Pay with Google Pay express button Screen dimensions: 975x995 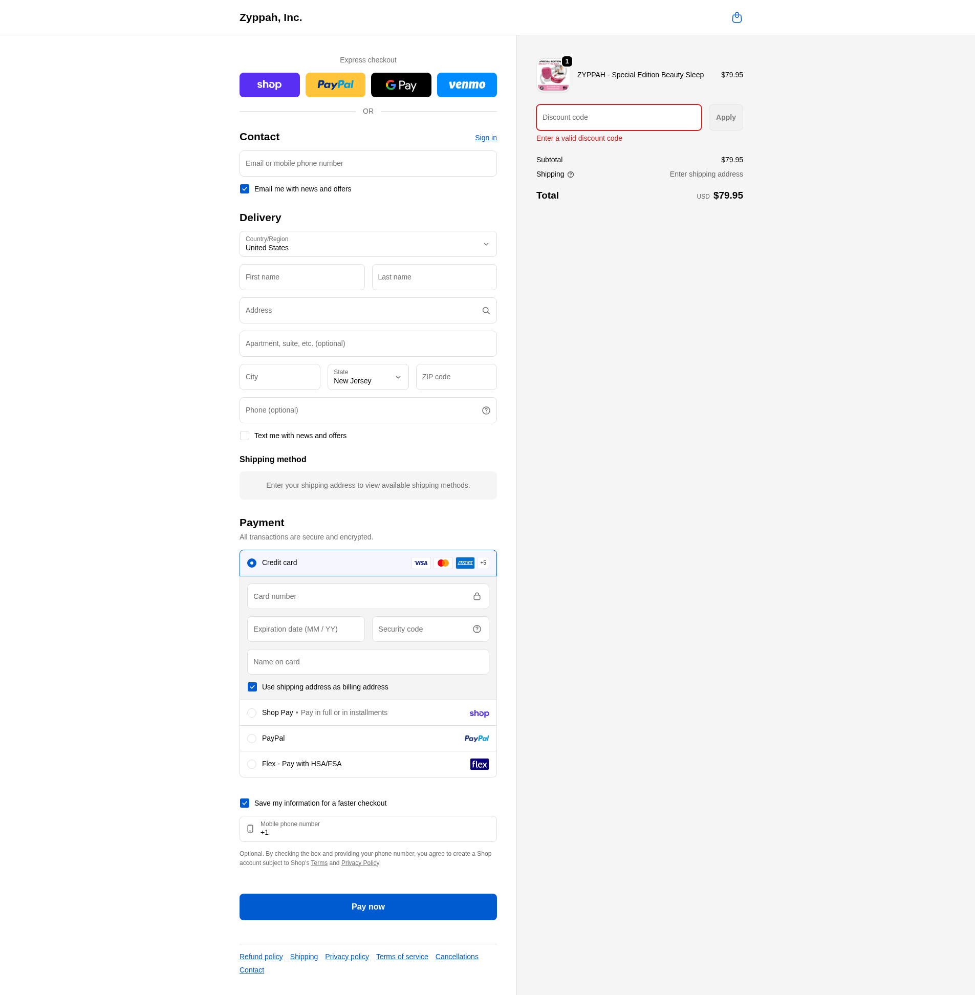coord(400,85)
